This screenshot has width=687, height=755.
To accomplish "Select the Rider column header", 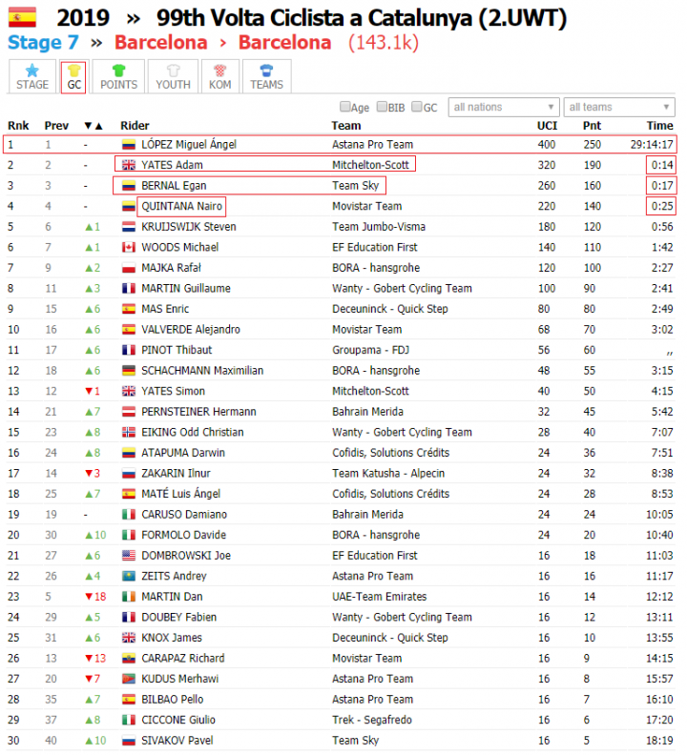I will coord(135,126).
